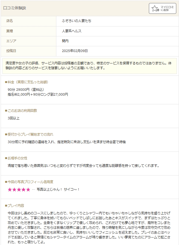Click the yellow disclaimer notice box
179x245 pixels.
pyautogui.click(x=89, y=66)
